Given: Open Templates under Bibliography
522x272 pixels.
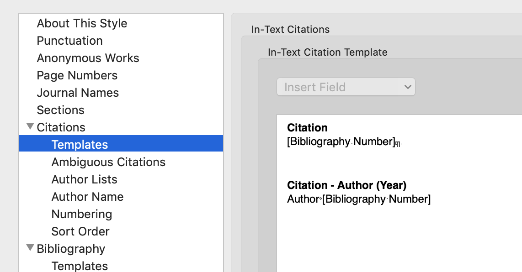Looking at the screenshot, I should point(80,266).
